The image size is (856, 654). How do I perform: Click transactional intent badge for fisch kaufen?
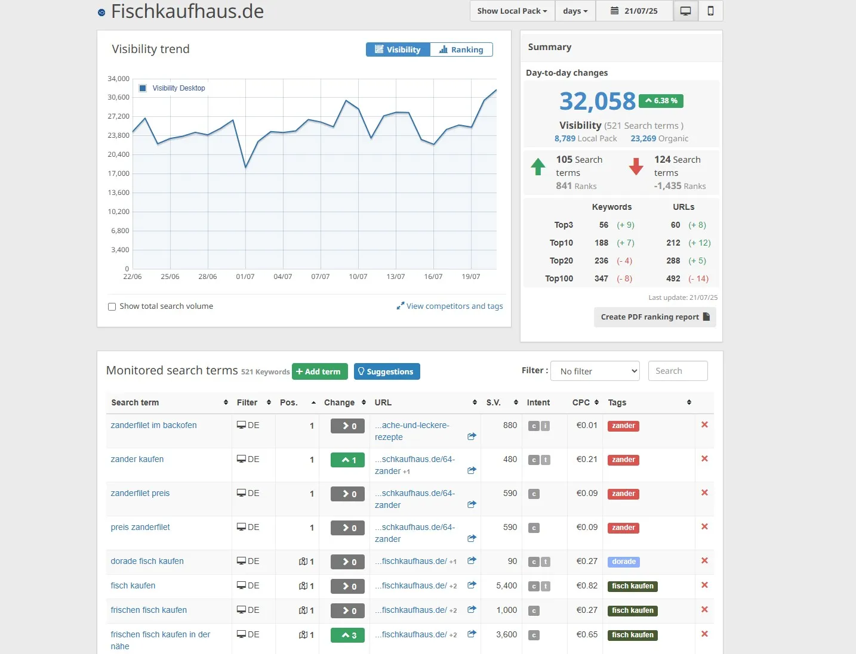(x=546, y=587)
